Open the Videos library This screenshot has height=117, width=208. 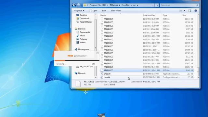pyautogui.click(x=81, y=43)
